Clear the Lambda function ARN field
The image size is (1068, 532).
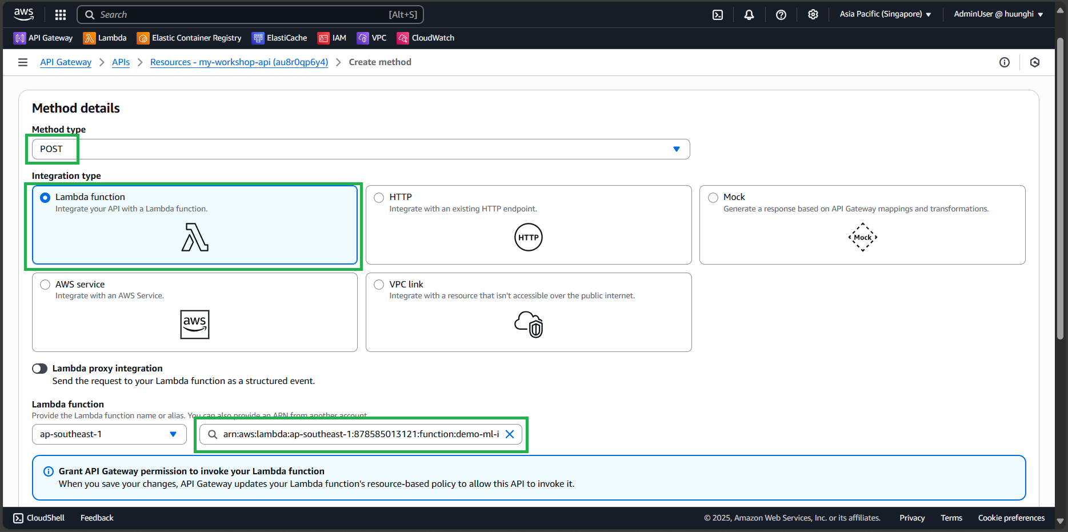510,434
